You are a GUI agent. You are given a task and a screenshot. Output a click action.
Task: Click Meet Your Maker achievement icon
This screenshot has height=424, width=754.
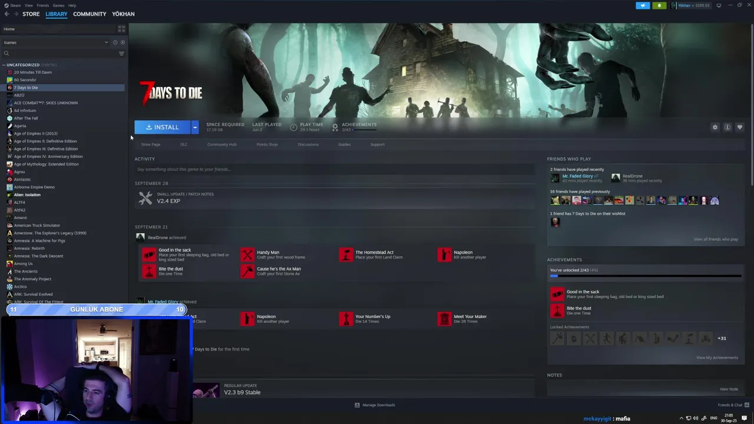click(x=444, y=319)
